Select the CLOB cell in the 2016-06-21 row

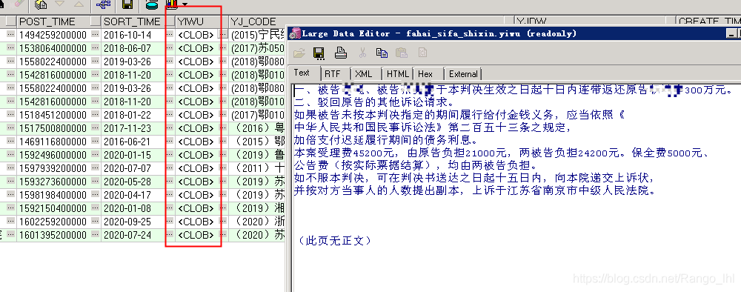pos(196,142)
